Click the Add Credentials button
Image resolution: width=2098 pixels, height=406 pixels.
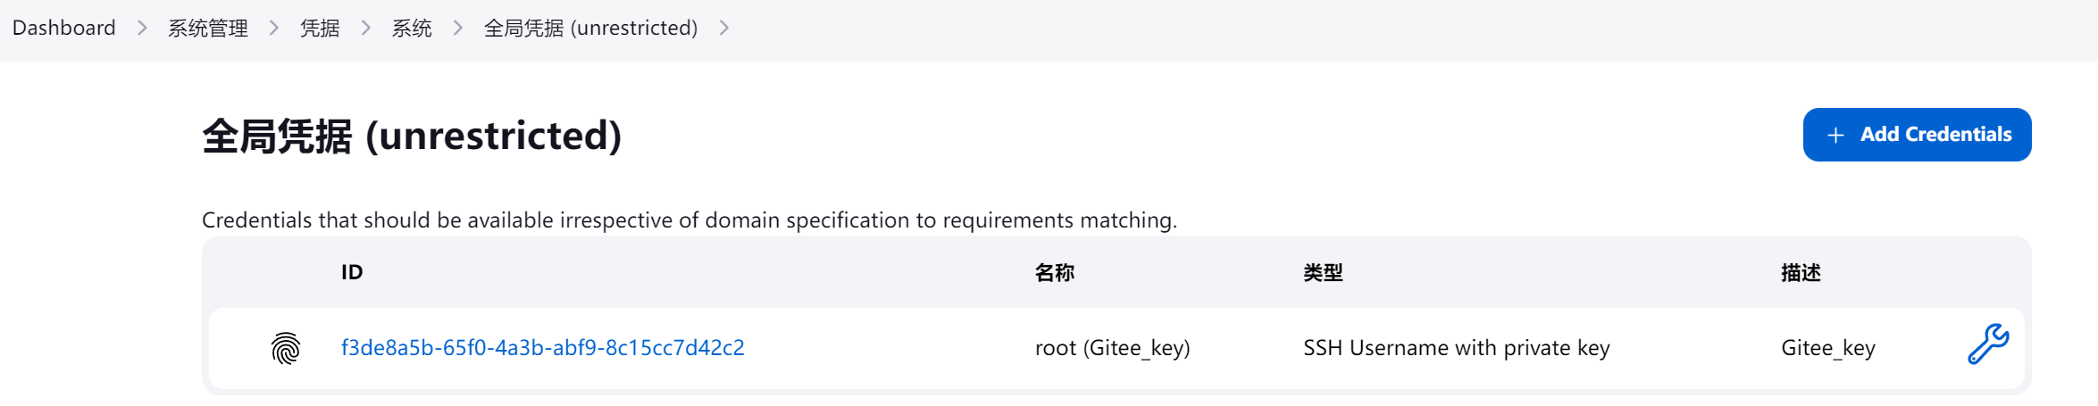[1917, 135]
